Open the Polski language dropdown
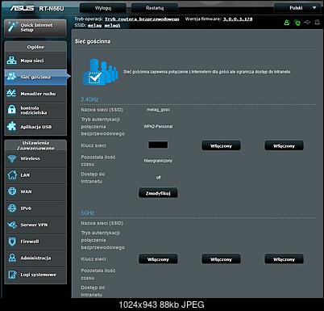The width and height of the screenshot is (324, 311). (x=297, y=8)
